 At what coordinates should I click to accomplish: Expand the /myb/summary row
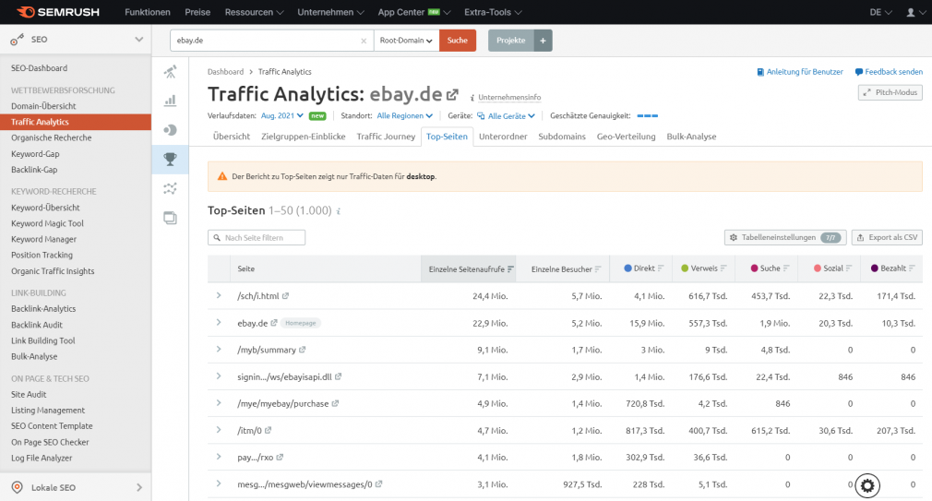click(219, 350)
